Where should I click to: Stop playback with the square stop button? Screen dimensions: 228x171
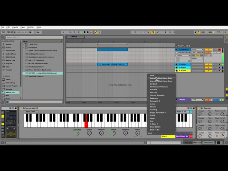click(x=85, y=32)
